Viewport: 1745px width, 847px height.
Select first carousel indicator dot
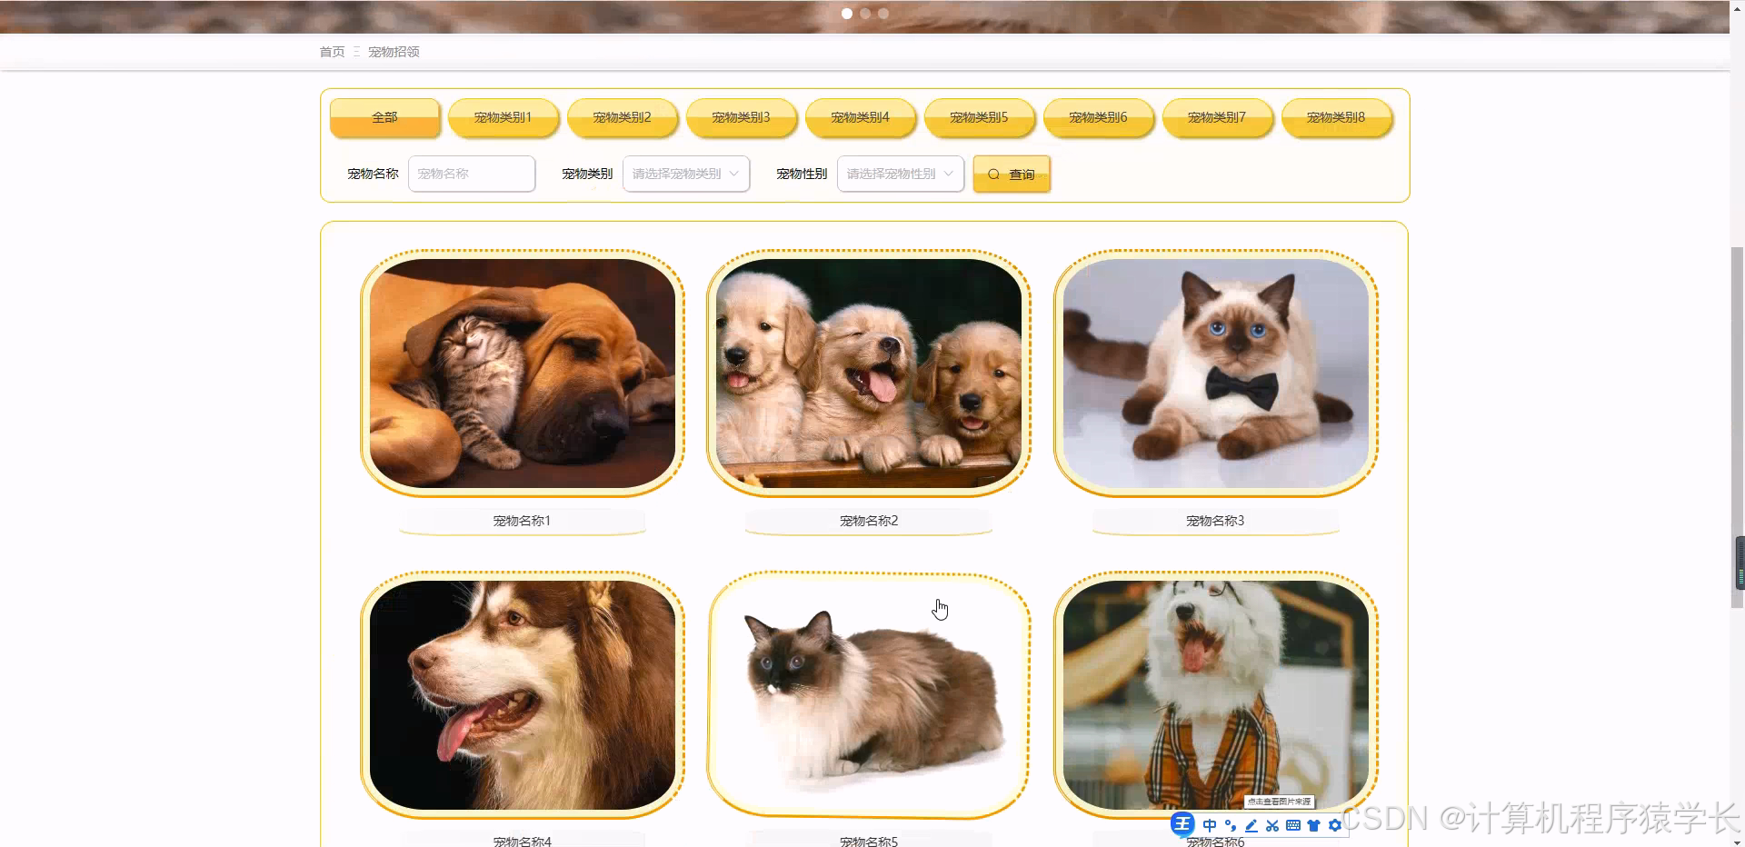pyautogui.click(x=847, y=14)
